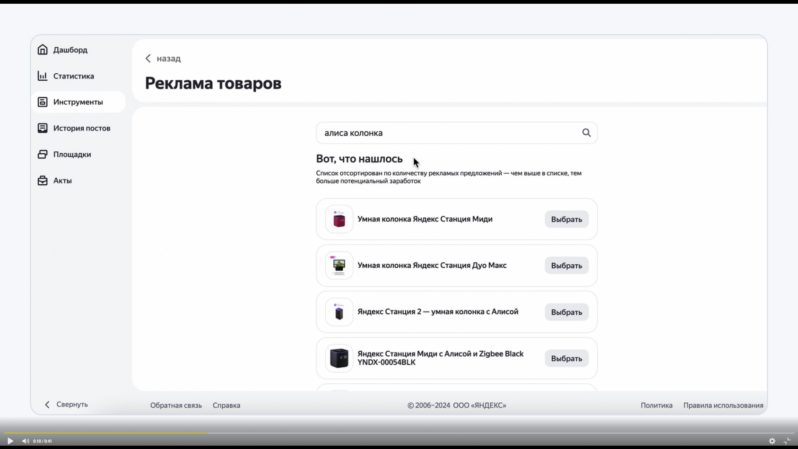The height and width of the screenshot is (449, 798).
Task: Play the video with play icon
Action: pyautogui.click(x=10, y=441)
